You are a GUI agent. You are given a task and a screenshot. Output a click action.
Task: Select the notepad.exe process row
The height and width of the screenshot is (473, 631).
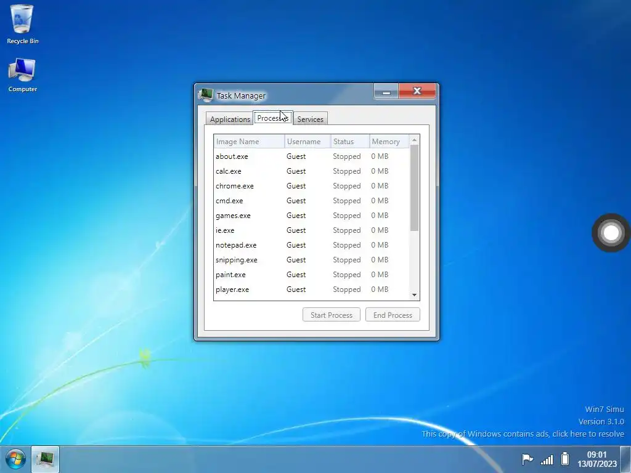click(x=311, y=245)
